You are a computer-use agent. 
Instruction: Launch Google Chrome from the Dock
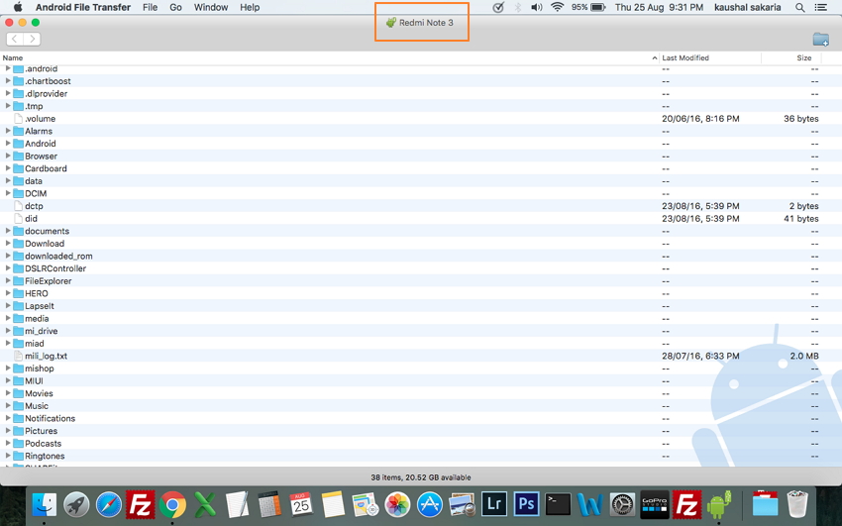(x=172, y=504)
